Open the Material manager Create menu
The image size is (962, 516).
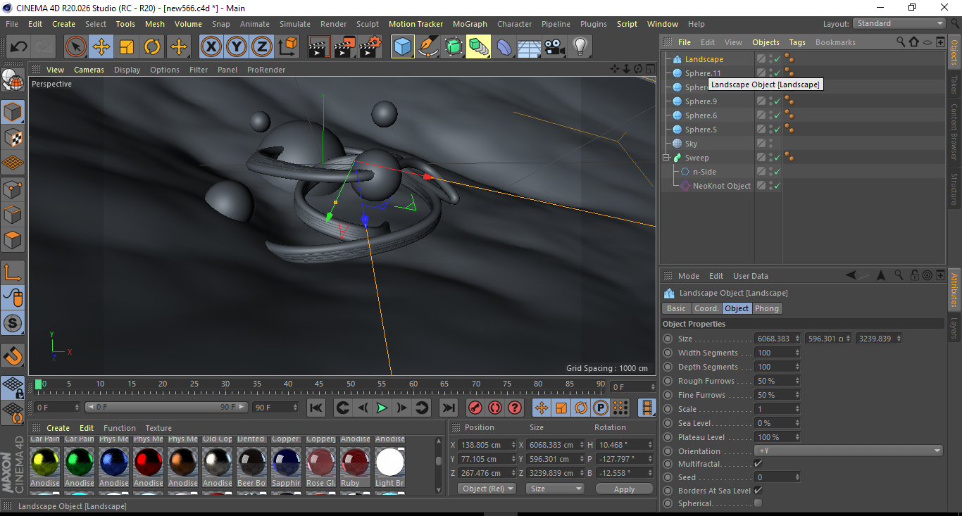[58, 428]
